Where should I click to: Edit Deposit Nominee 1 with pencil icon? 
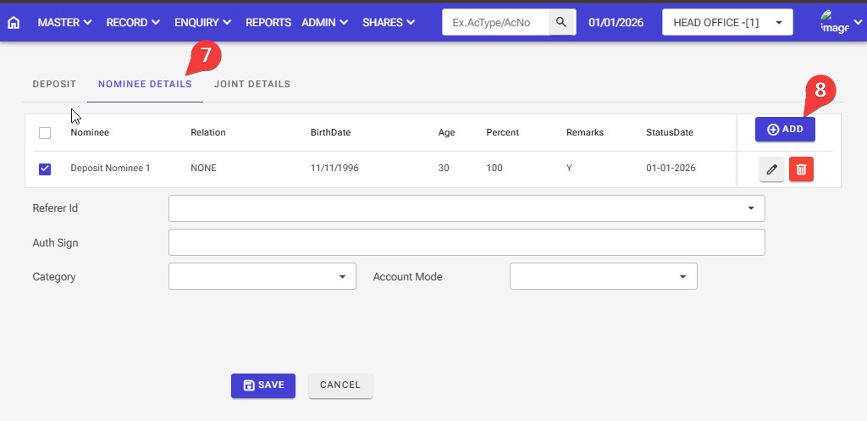(770, 169)
